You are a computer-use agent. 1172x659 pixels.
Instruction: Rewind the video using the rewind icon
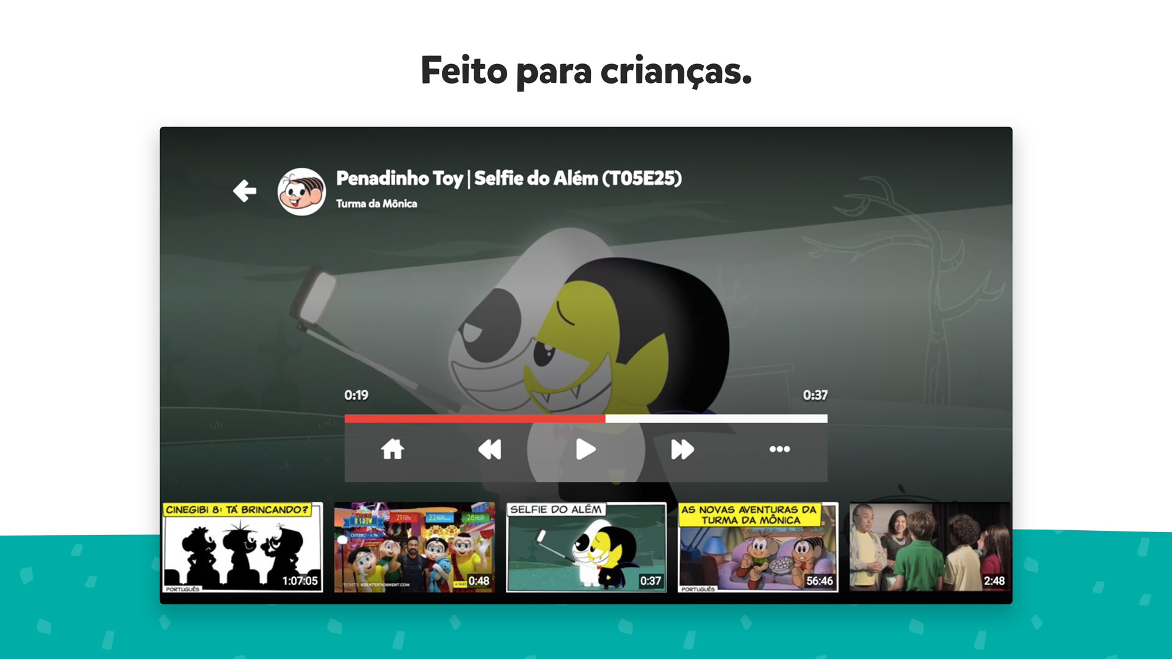tap(490, 449)
